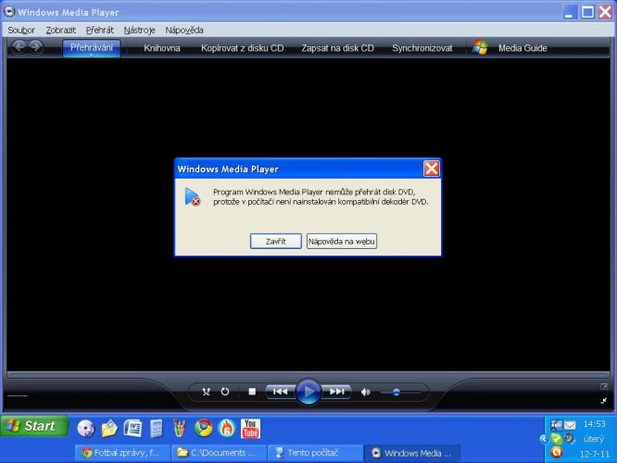Launch Google Chrome from Quick Launch
This screenshot has width=617, height=463.
pos(203,429)
